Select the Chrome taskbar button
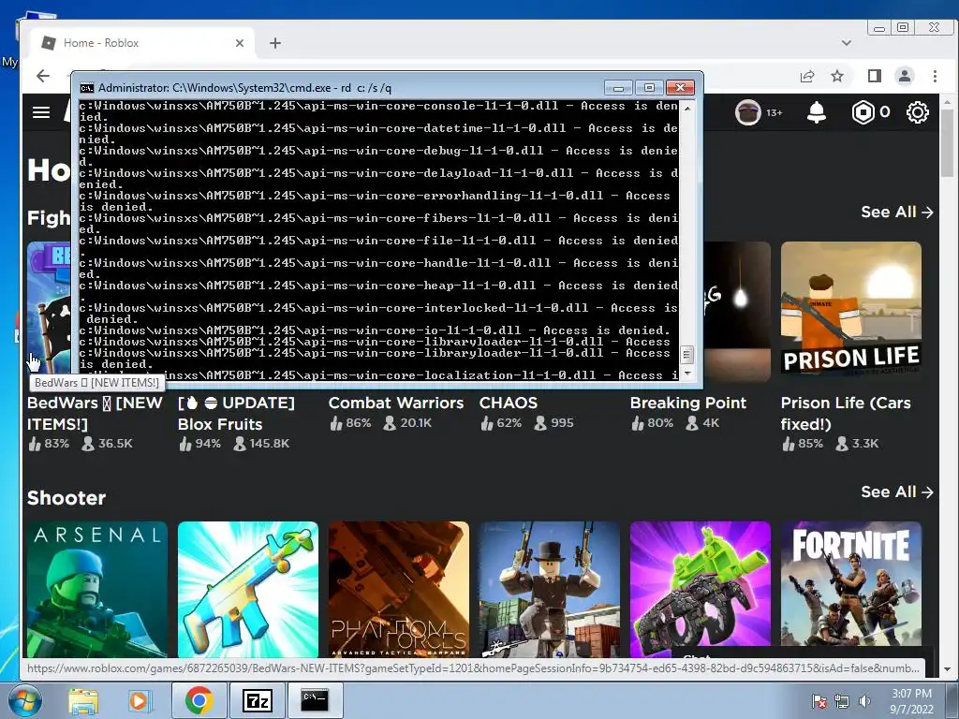Screen dimensions: 959x719 coord(199,700)
